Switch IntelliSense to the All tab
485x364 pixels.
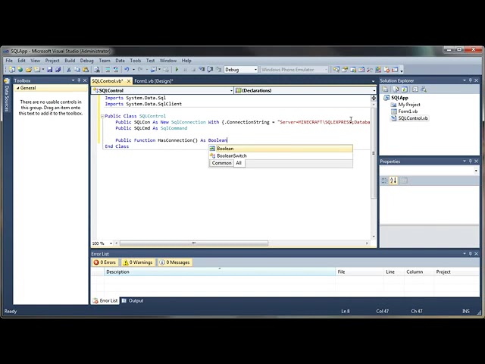[x=239, y=163]
